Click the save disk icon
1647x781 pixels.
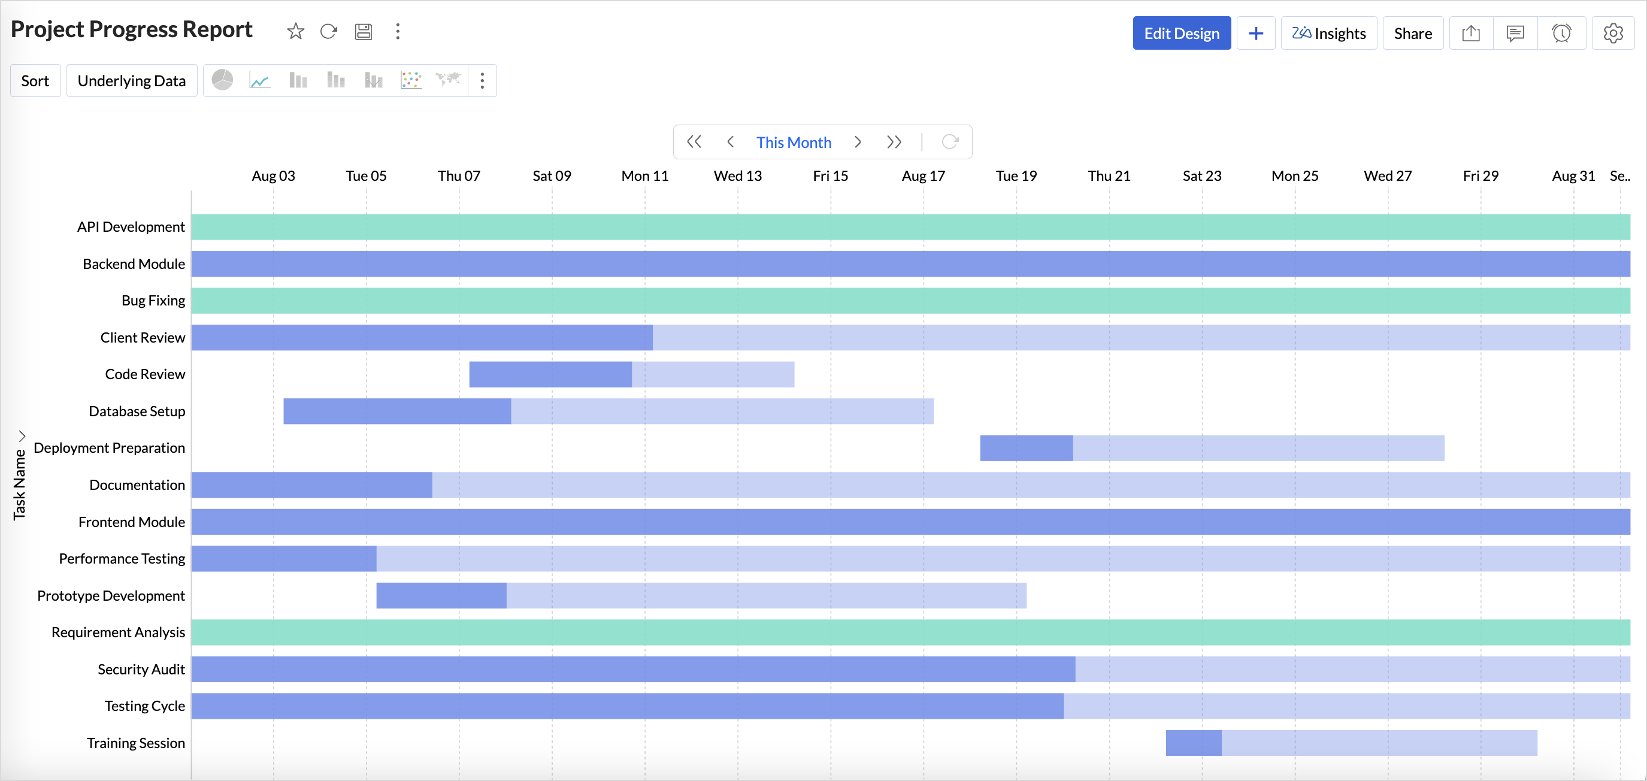(363, 31)
